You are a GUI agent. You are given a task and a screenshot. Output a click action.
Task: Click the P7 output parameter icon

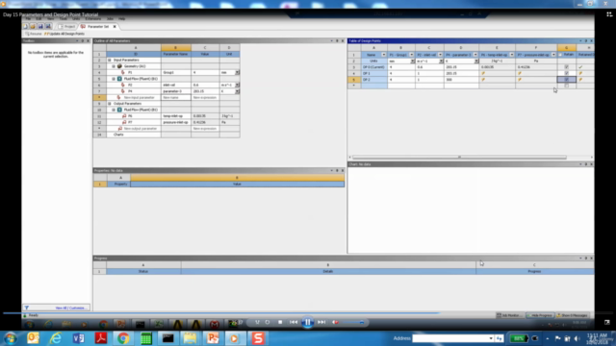pyautogui.click(x=124, y=122)
